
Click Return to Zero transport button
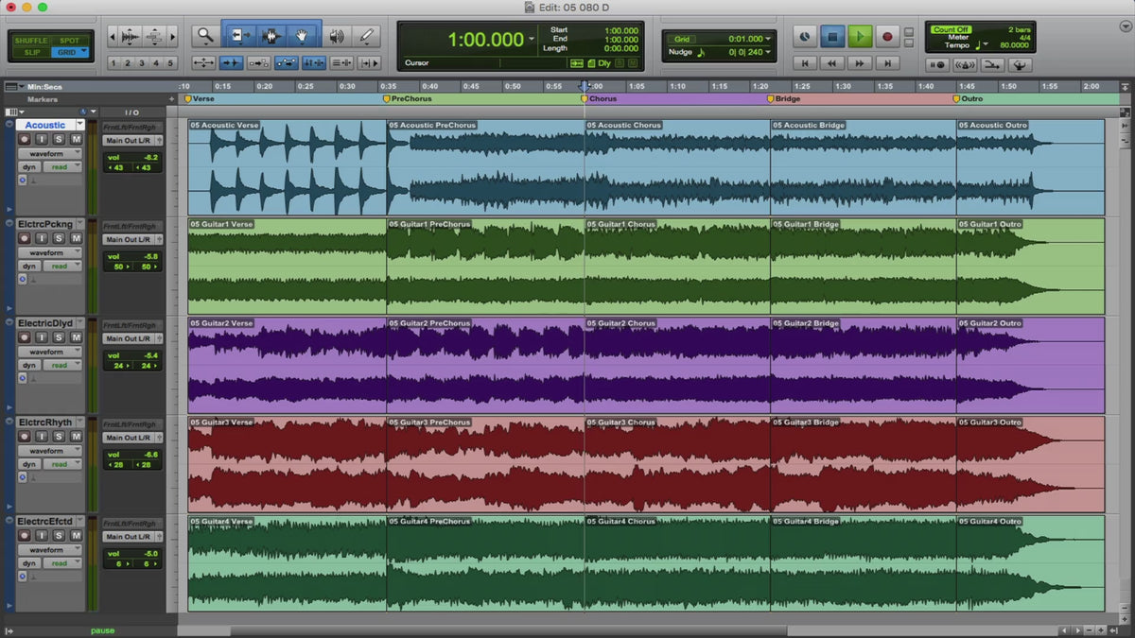tap(805, 63)
